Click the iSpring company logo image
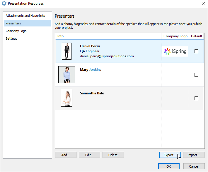The image size is (208, 172). pos(175,51)
